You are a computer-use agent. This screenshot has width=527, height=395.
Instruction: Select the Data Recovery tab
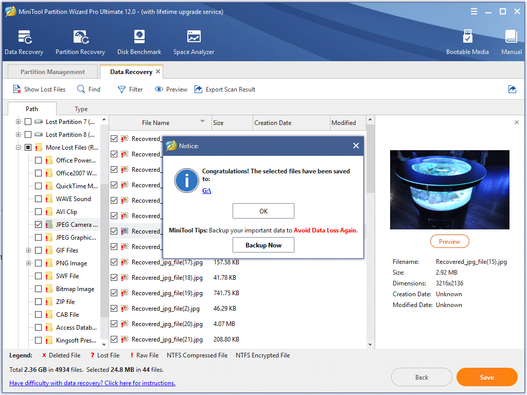pos(131,72)
